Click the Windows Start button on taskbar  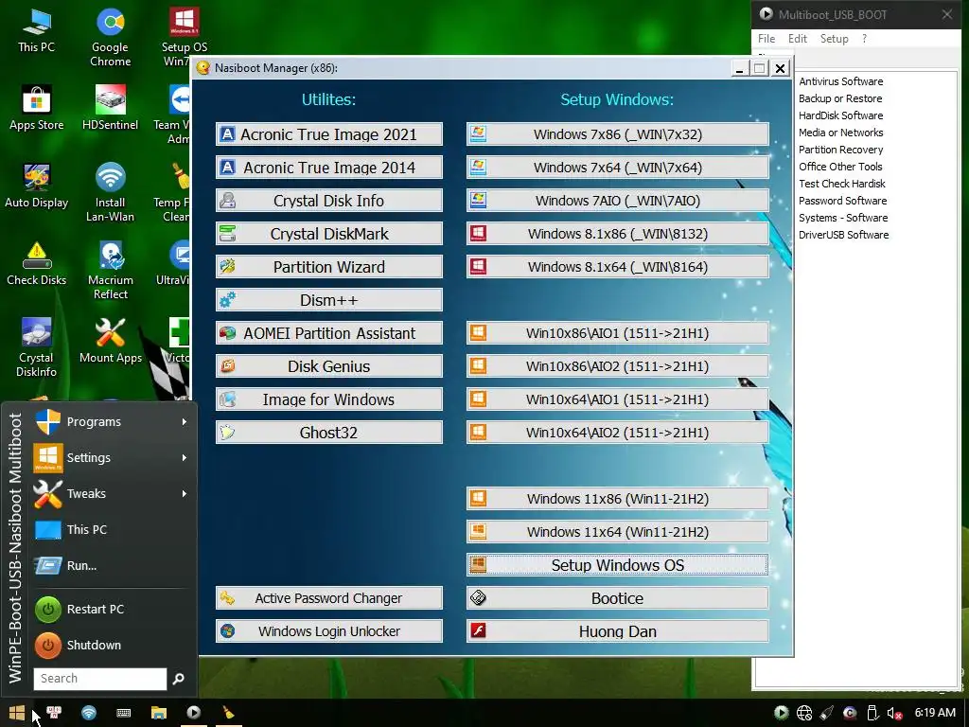point(17,713)
